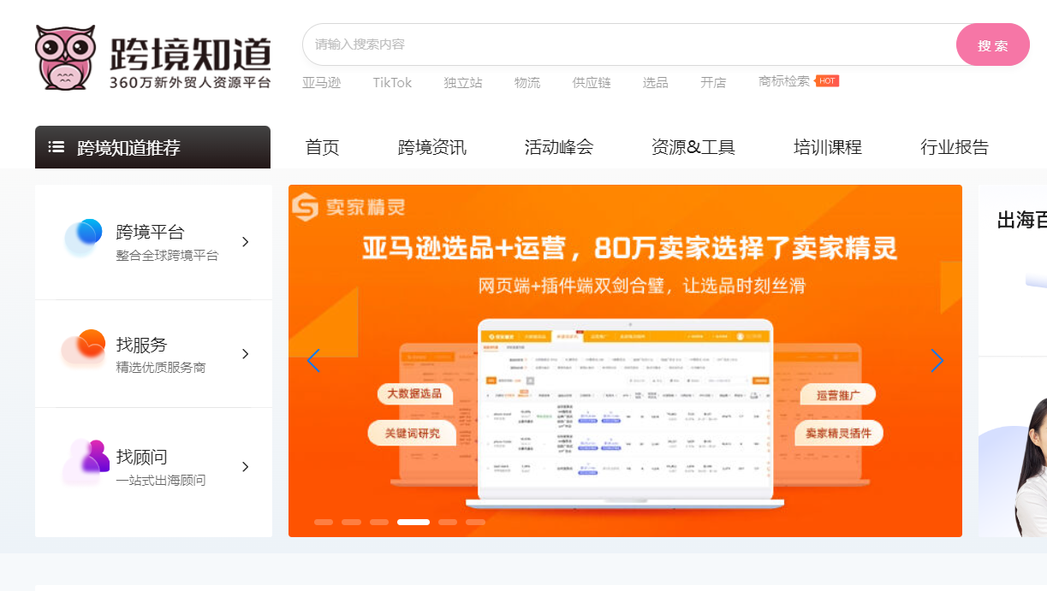This screenshot has height=591, width=1047.
Task: Go to previous banner slide arrow
Action: (x=313, y=361)
